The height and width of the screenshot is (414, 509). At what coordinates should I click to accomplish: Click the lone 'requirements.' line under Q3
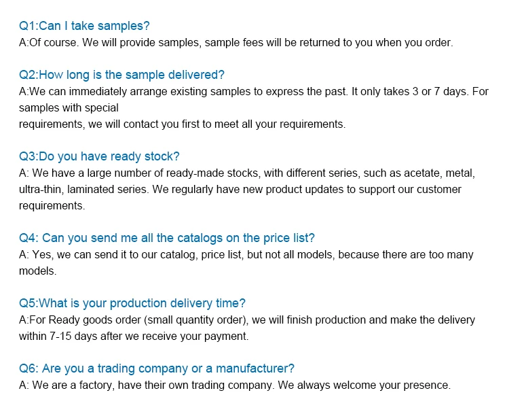pyautogui.click(x=52, y=206)
